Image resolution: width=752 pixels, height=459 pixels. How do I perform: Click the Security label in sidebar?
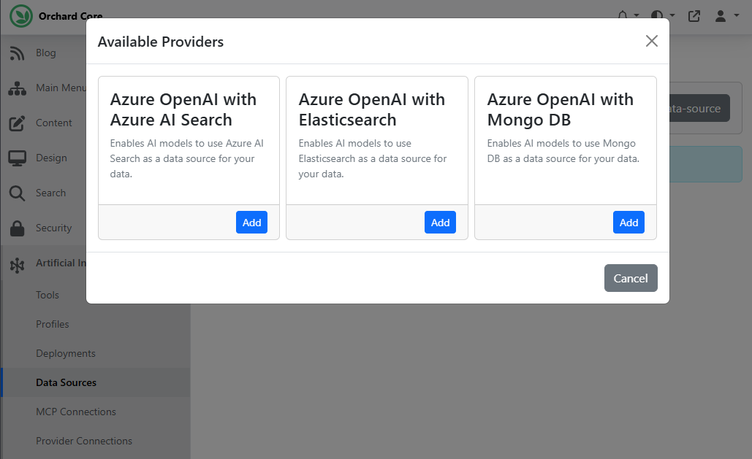[x=54, y=228]
